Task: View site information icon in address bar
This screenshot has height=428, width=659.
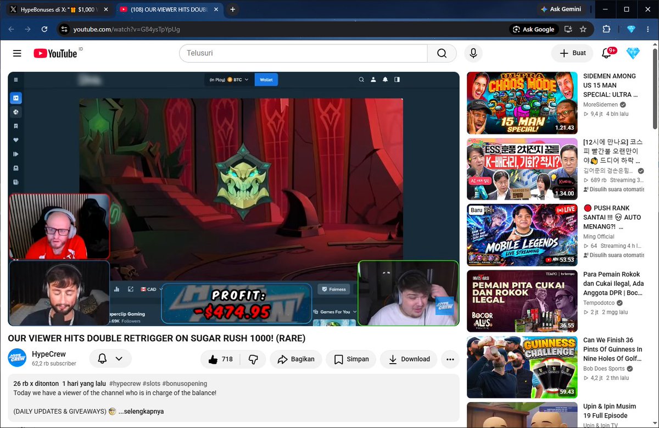Action: point(64,29)
